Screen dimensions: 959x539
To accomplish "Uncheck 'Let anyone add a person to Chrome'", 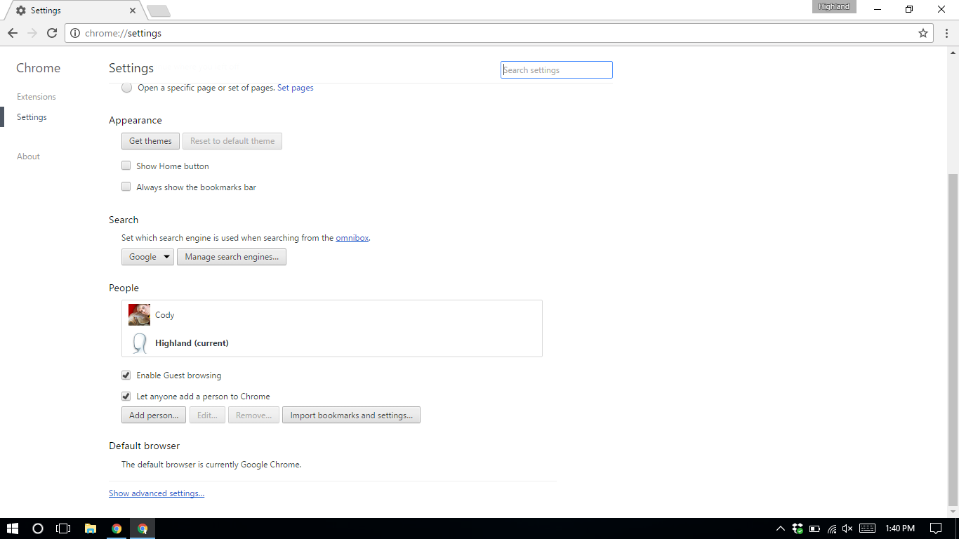I will click(126, 396).
